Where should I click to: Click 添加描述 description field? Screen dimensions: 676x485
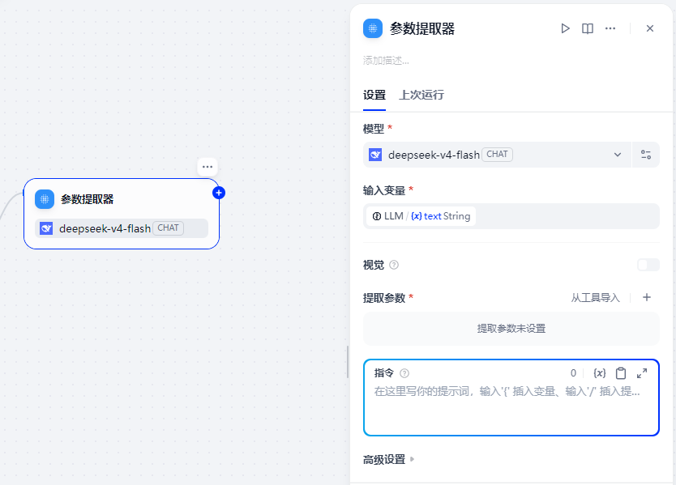386,61
